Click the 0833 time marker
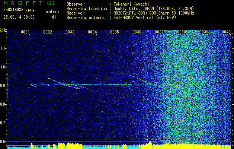The height and width of the screenshot is (149, 234). 70,32
